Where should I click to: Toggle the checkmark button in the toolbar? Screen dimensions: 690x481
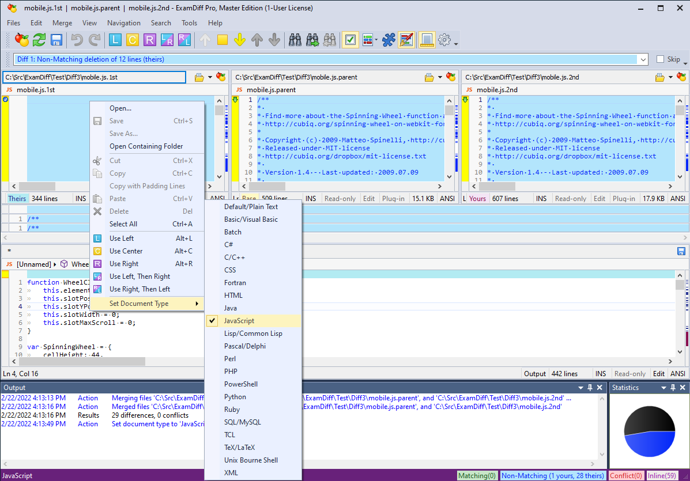(x=350, y=40)
